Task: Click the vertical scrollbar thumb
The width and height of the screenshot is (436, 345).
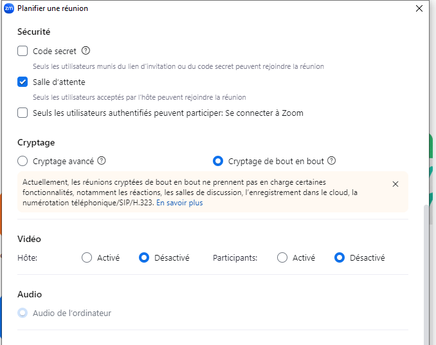Action: pos(428,270)
